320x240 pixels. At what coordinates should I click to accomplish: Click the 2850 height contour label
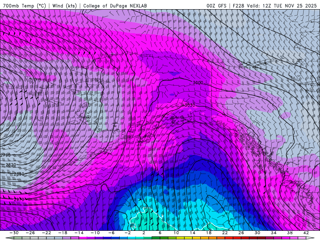[x=19, y=174]
